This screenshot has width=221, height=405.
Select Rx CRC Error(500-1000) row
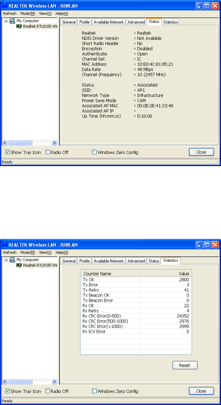136,321
